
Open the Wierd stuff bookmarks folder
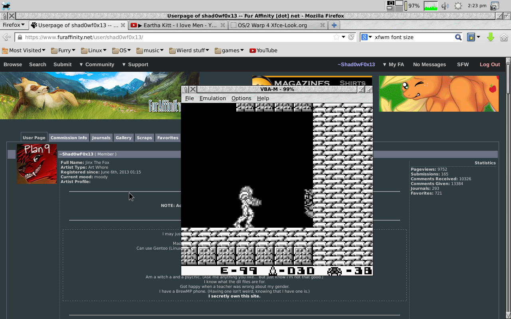click(189, 50)
